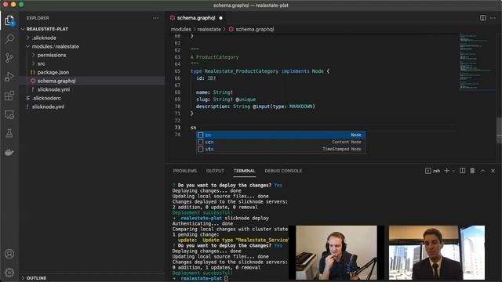Viewport: 502px width, 282px height.
Task: Click line number 65 in gutter
Action: click(x=177, y=71)
